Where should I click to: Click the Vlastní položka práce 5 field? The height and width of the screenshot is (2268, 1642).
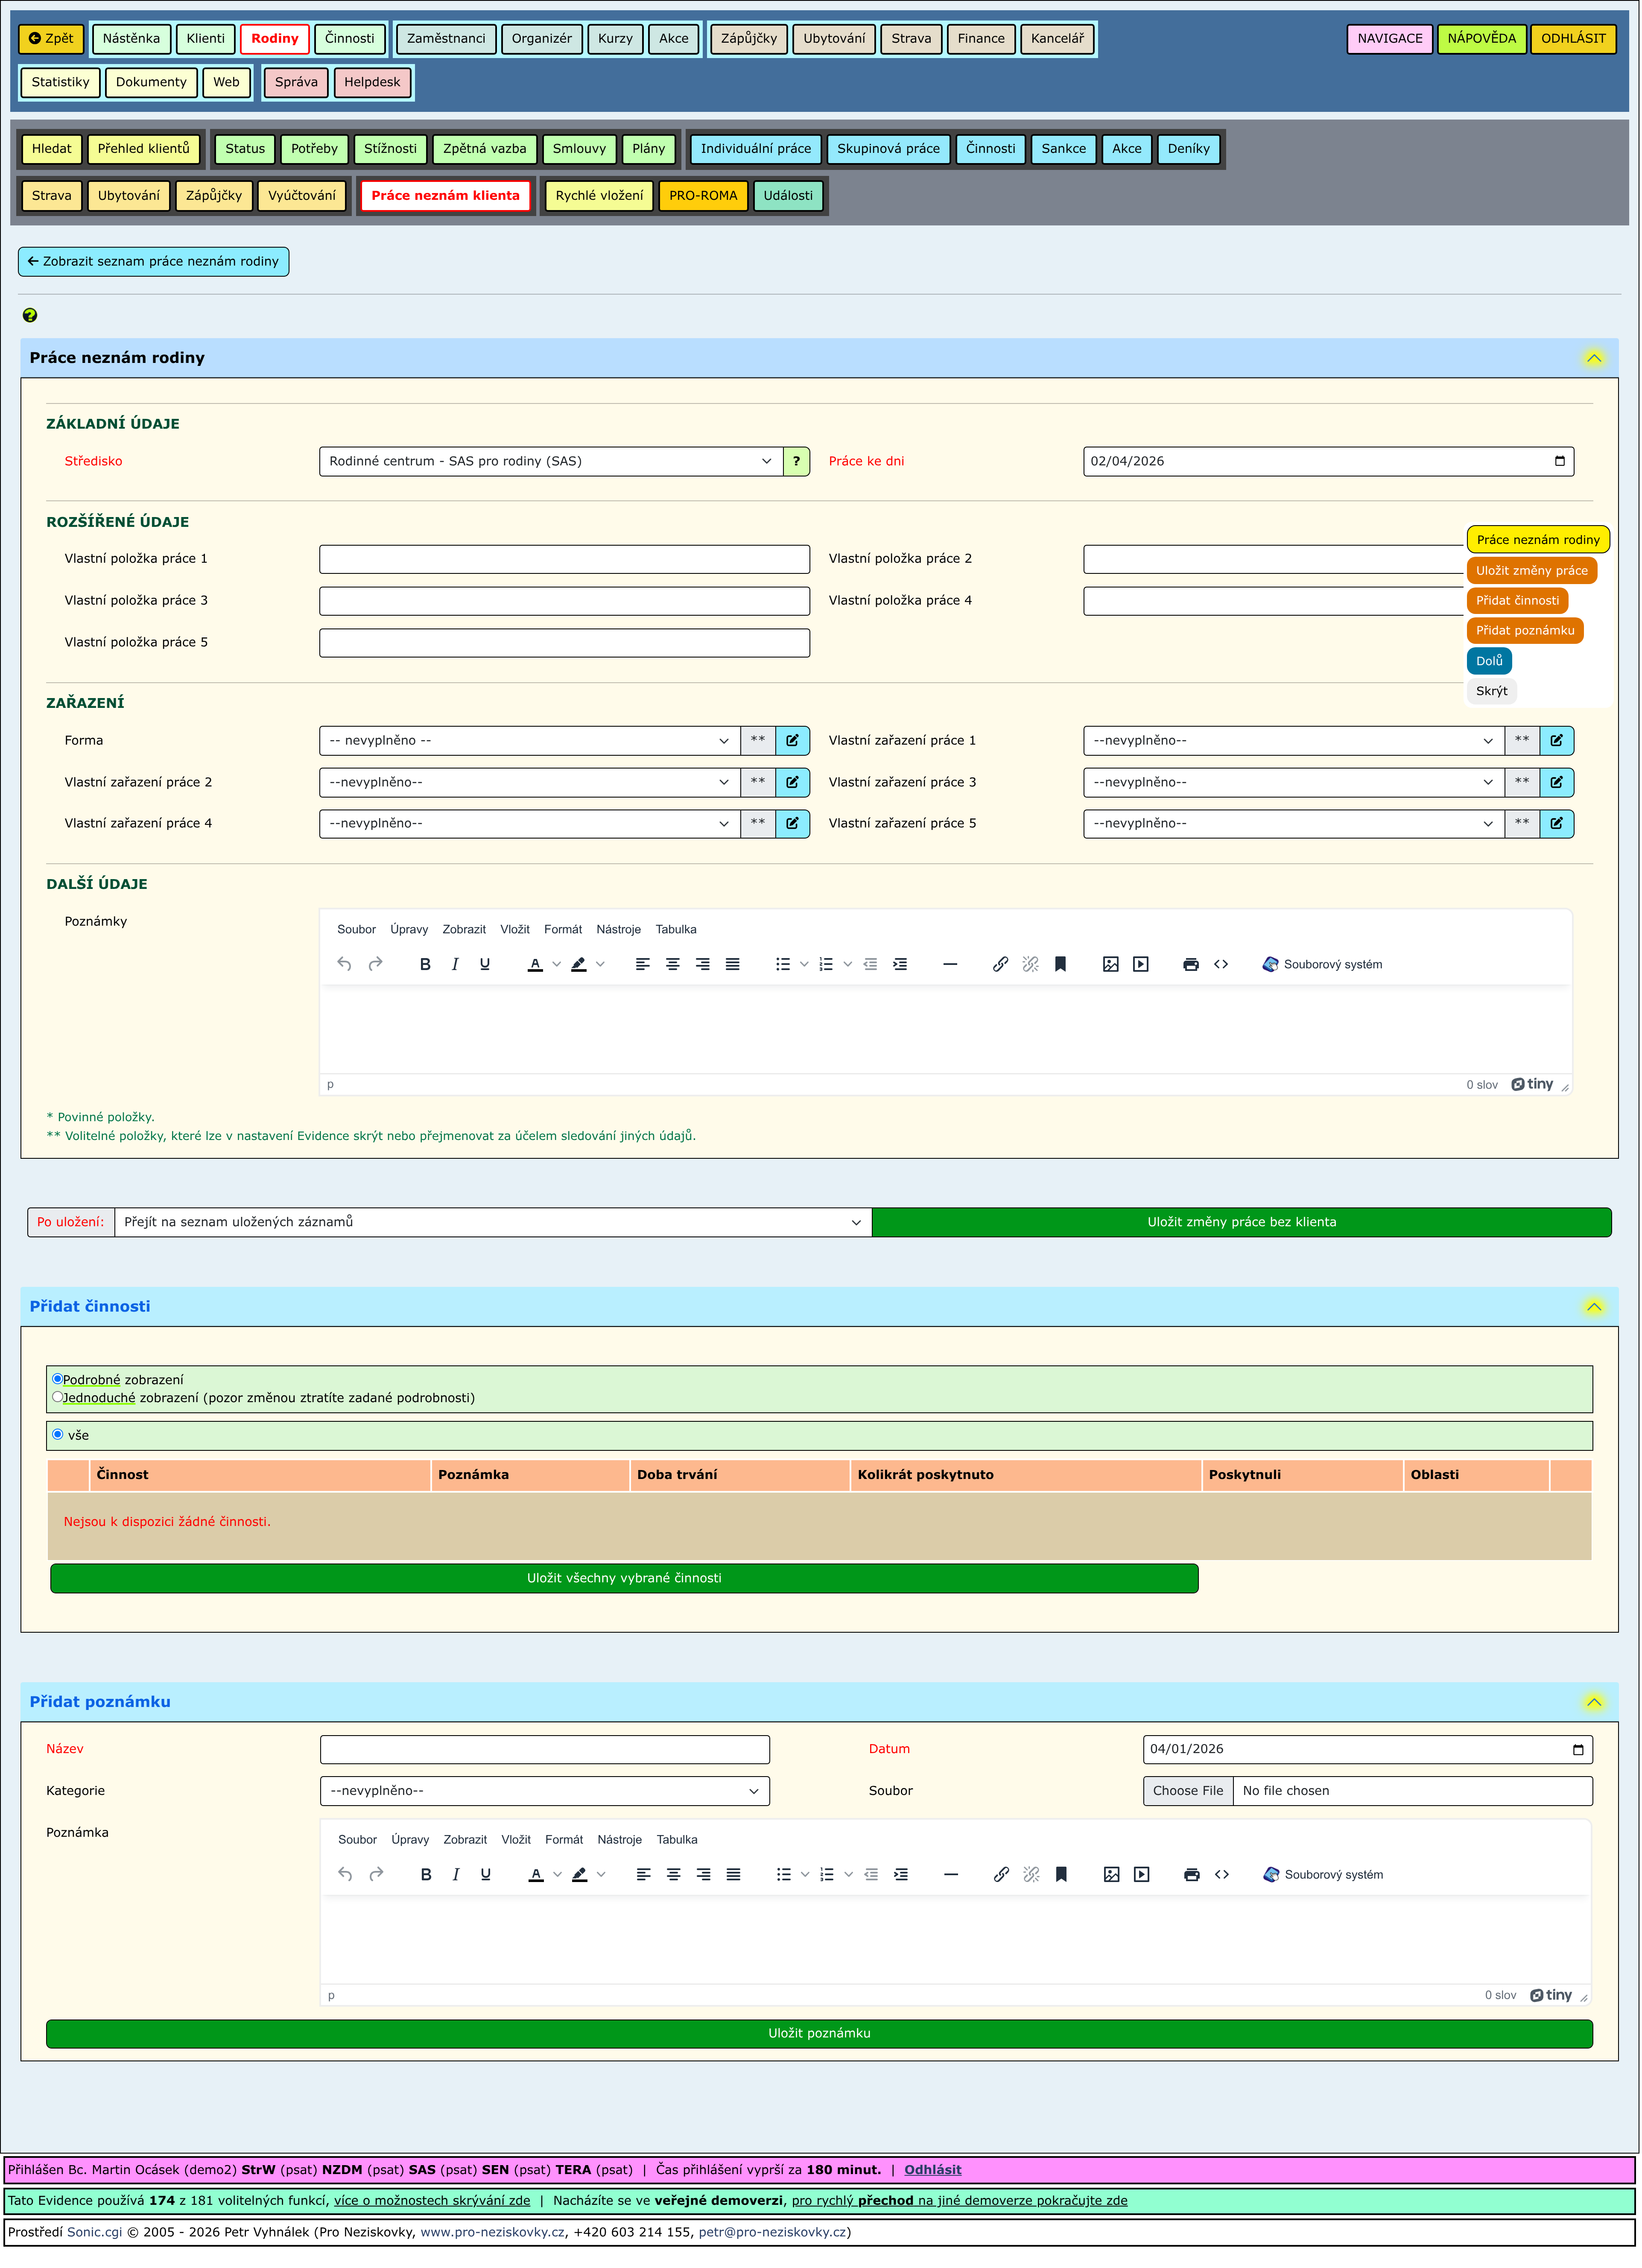click(x=565, y=643)
